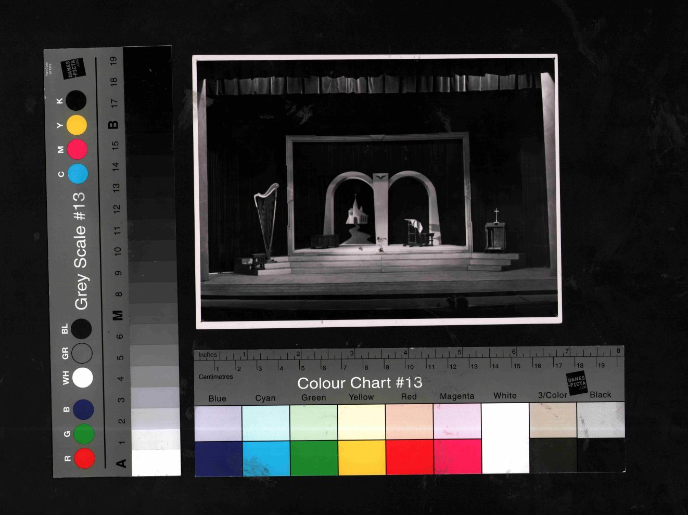The image size is (688, 515).
Task: Select the saturated yellow square under Yellow
Action: point(362,457)
